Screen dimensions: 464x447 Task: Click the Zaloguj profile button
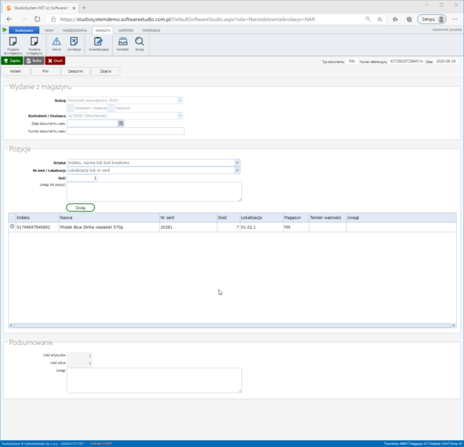432,19
